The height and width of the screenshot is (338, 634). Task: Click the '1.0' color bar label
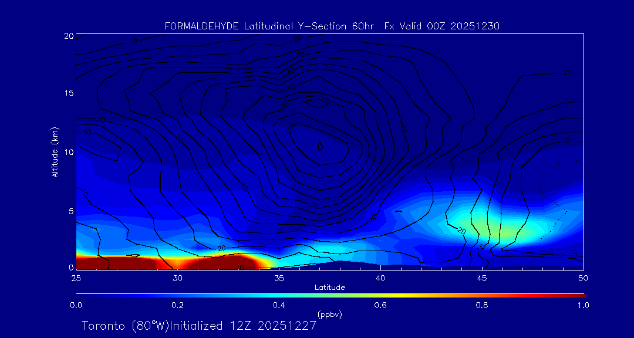coord(583,306)
